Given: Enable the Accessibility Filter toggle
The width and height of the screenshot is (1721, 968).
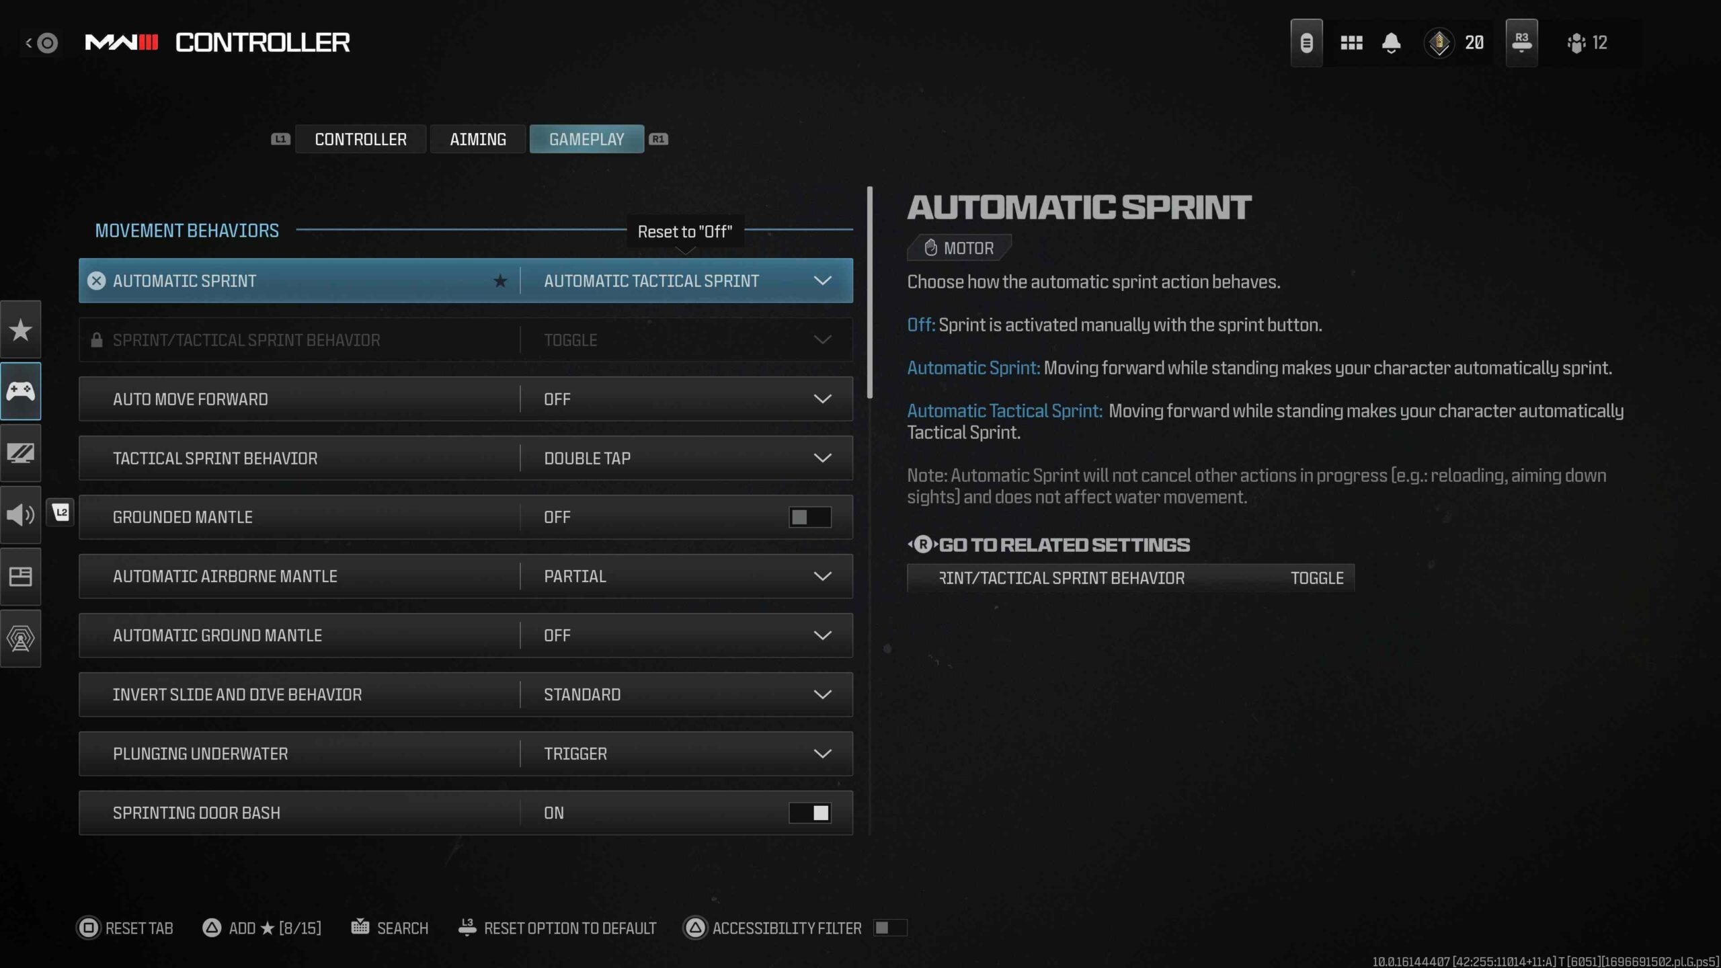Looking at the screenshot, I should [x=889, y=928].
